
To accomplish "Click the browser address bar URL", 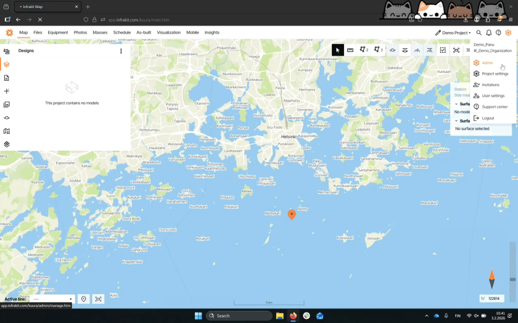I will [x=139, y=20].
